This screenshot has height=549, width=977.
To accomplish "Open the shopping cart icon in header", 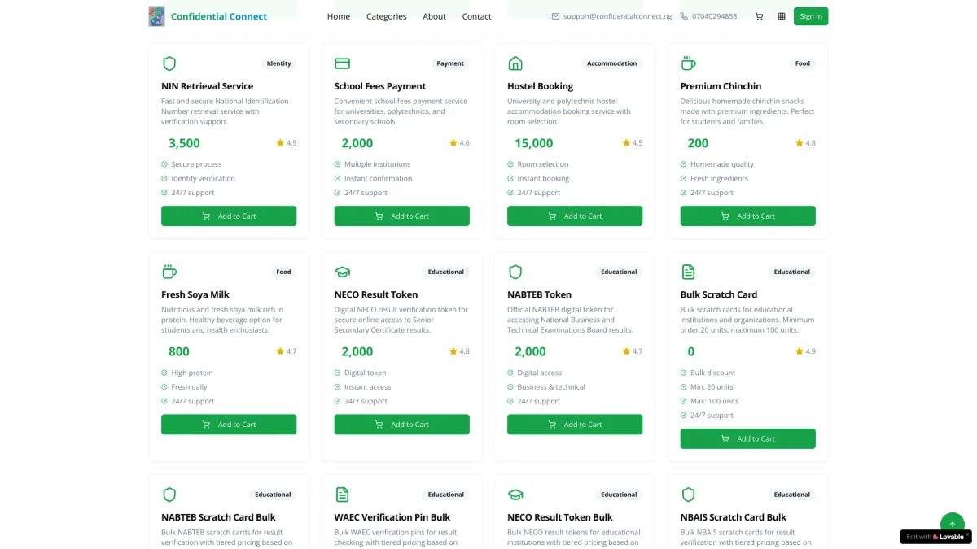I will pos(759,16).
